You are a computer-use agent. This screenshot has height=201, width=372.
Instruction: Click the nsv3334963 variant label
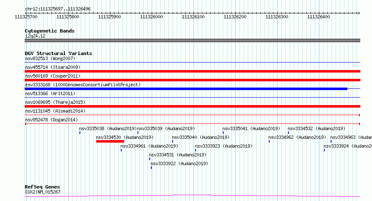pos(351,137)
